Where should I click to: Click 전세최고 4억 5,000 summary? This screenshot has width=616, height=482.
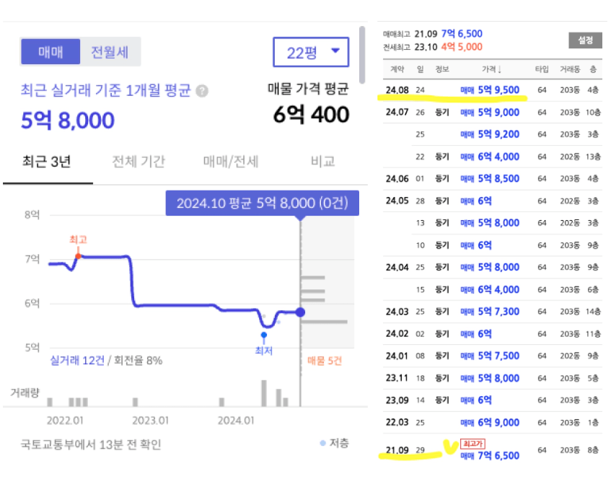[x=433, y=47]
